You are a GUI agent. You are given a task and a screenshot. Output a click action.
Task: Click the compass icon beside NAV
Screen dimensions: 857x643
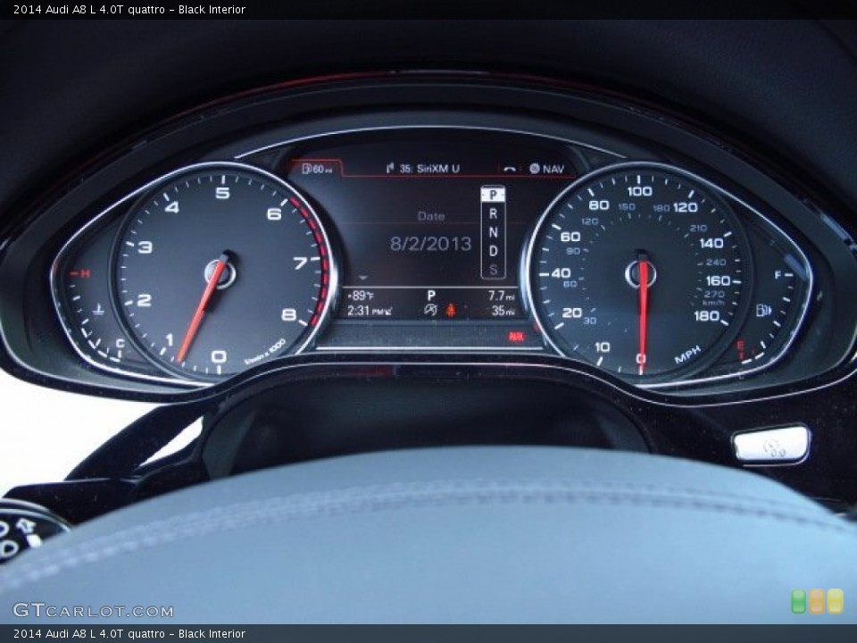[x=535, y=169]
